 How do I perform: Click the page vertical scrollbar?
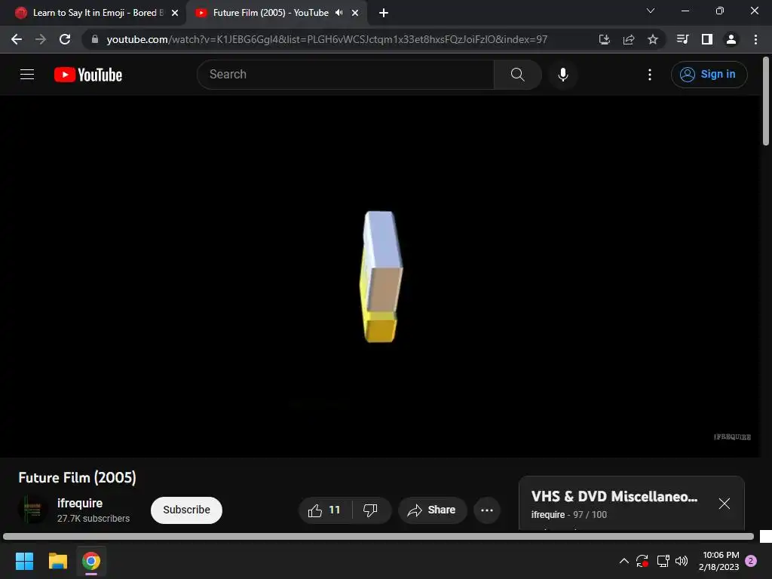tap(766, 102)
